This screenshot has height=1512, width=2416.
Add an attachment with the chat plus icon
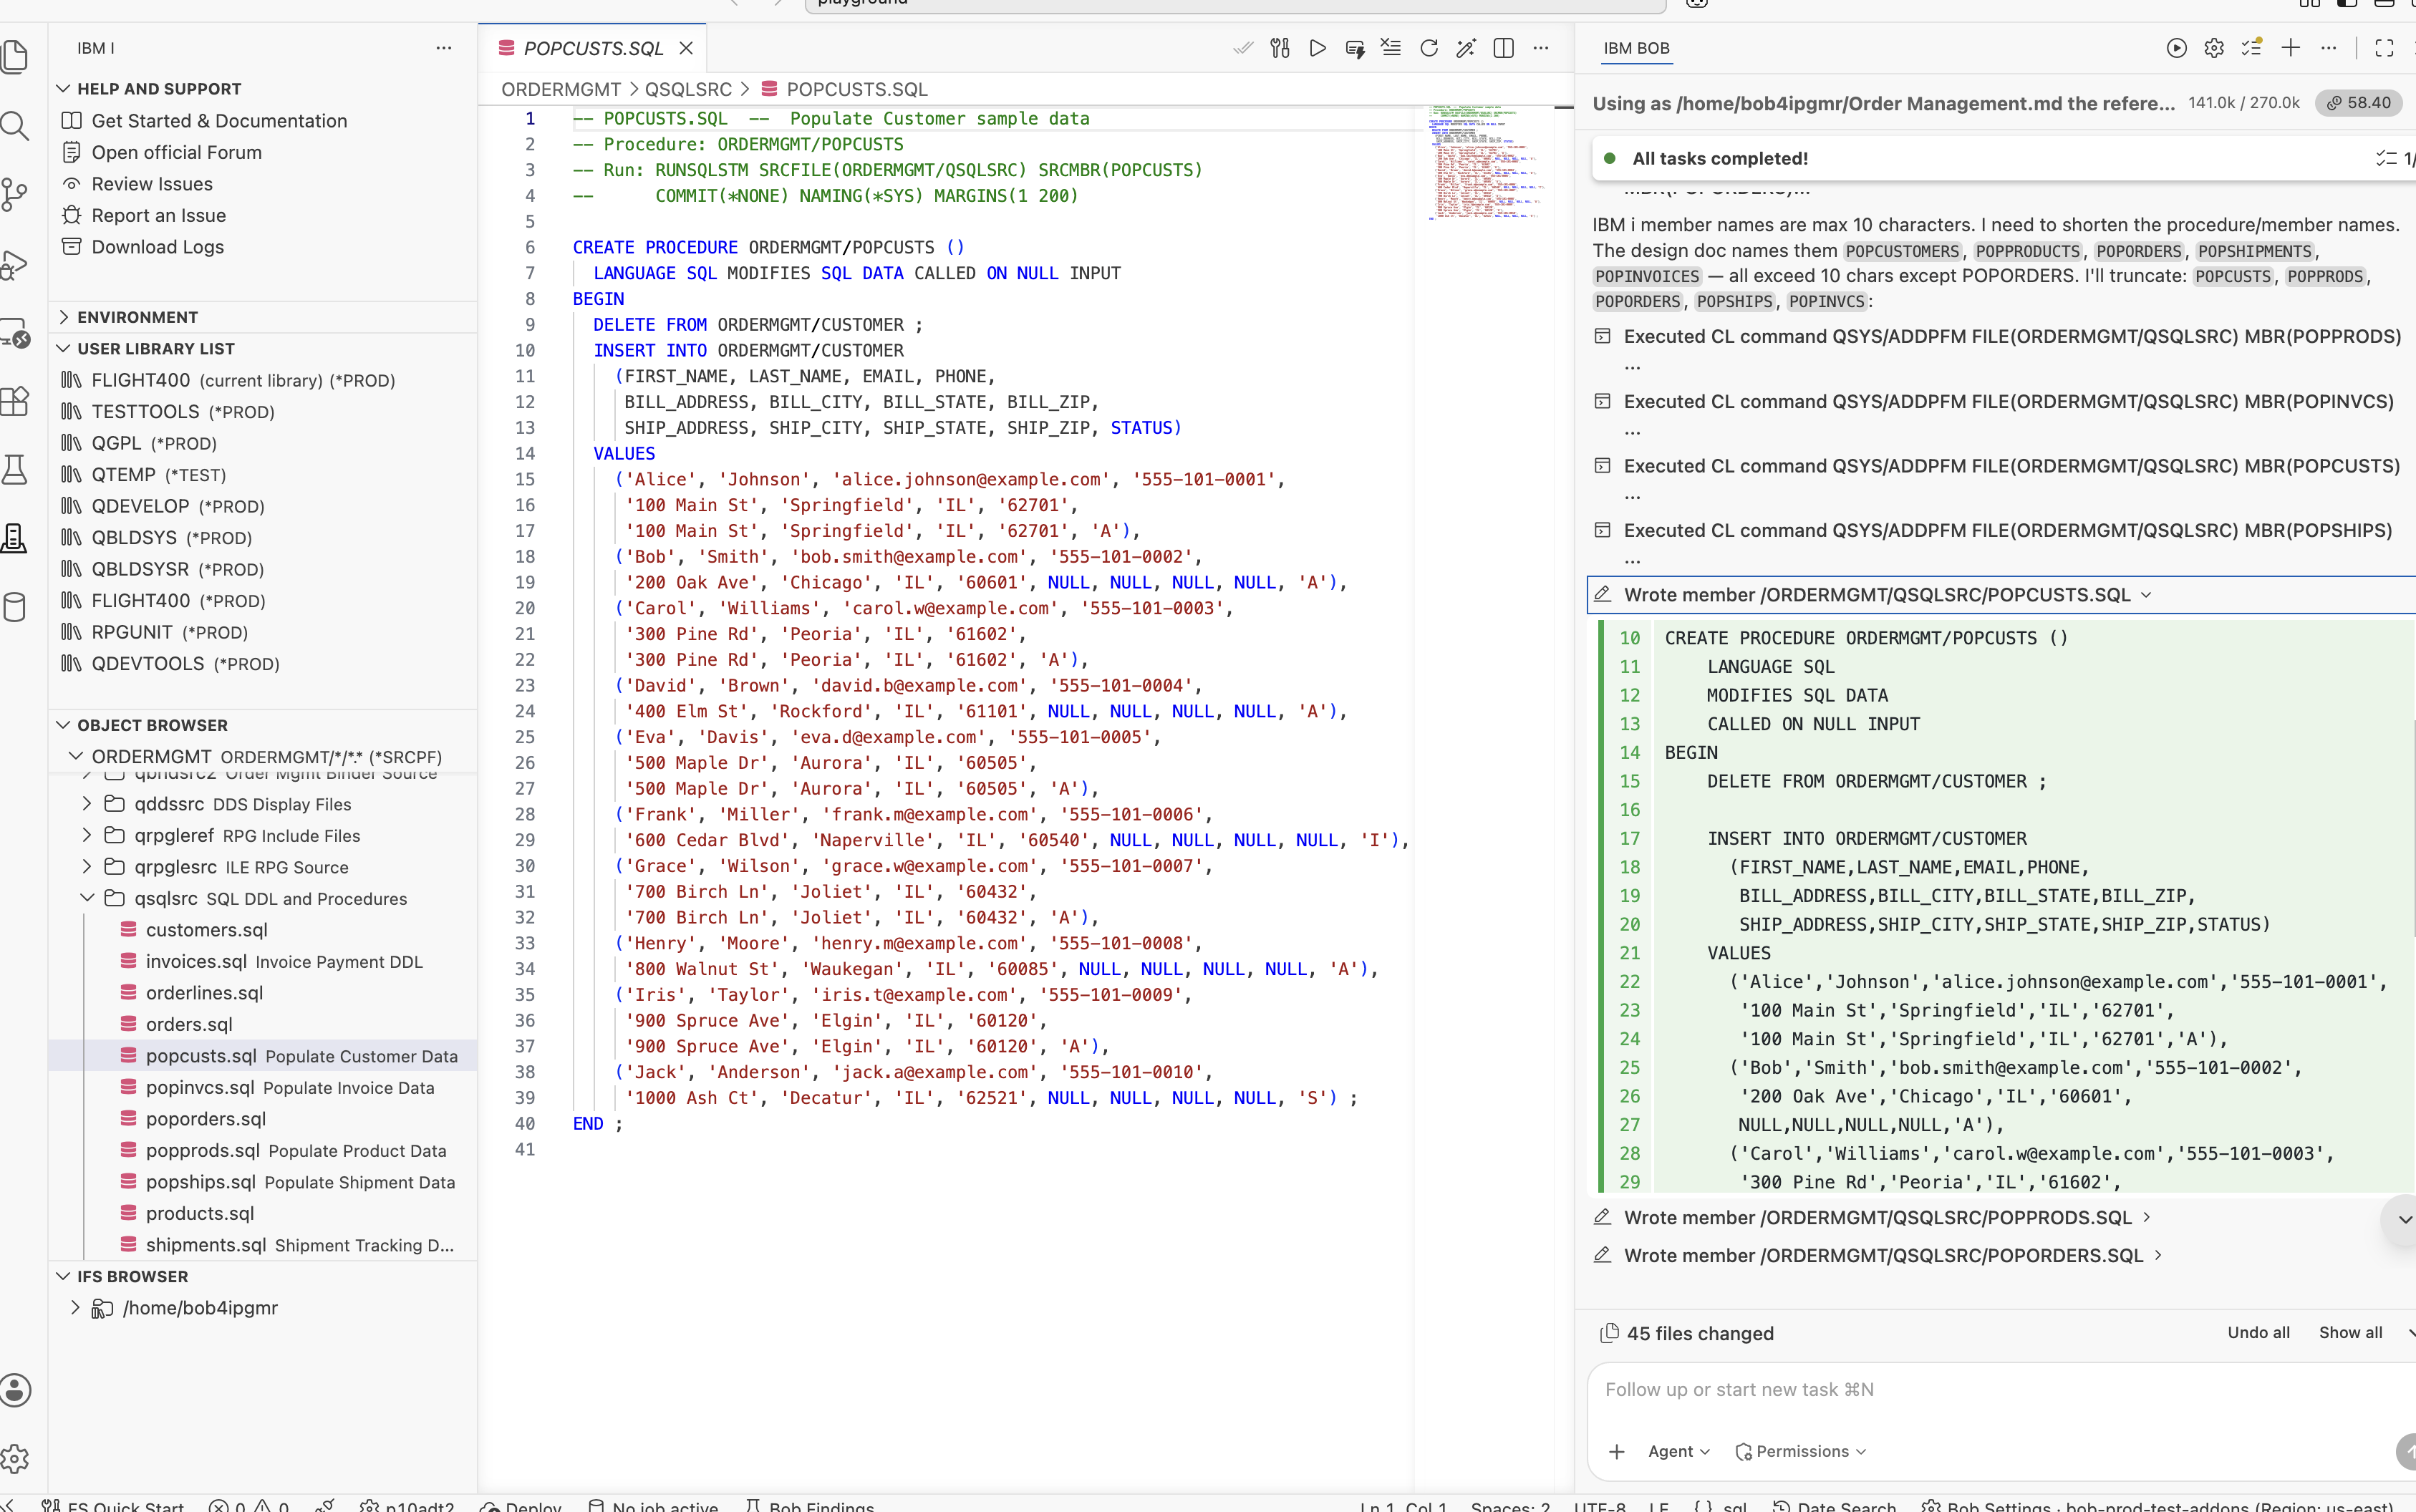pyautogui.click(x=1617, y=1451)
